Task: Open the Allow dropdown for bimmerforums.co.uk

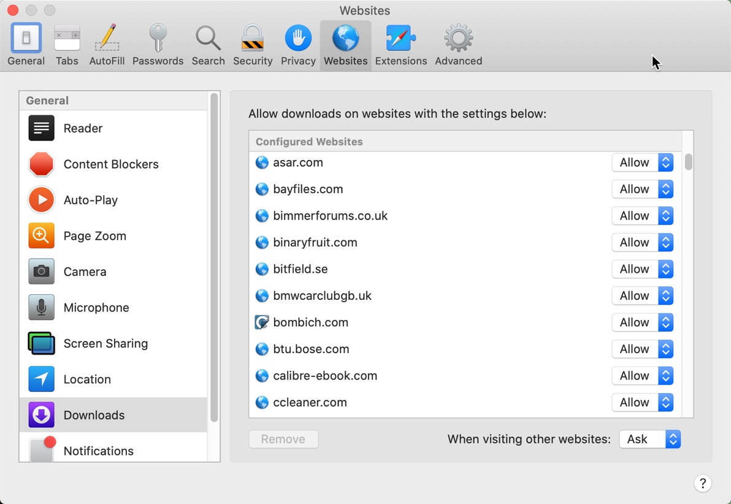Action: point(643,215)
